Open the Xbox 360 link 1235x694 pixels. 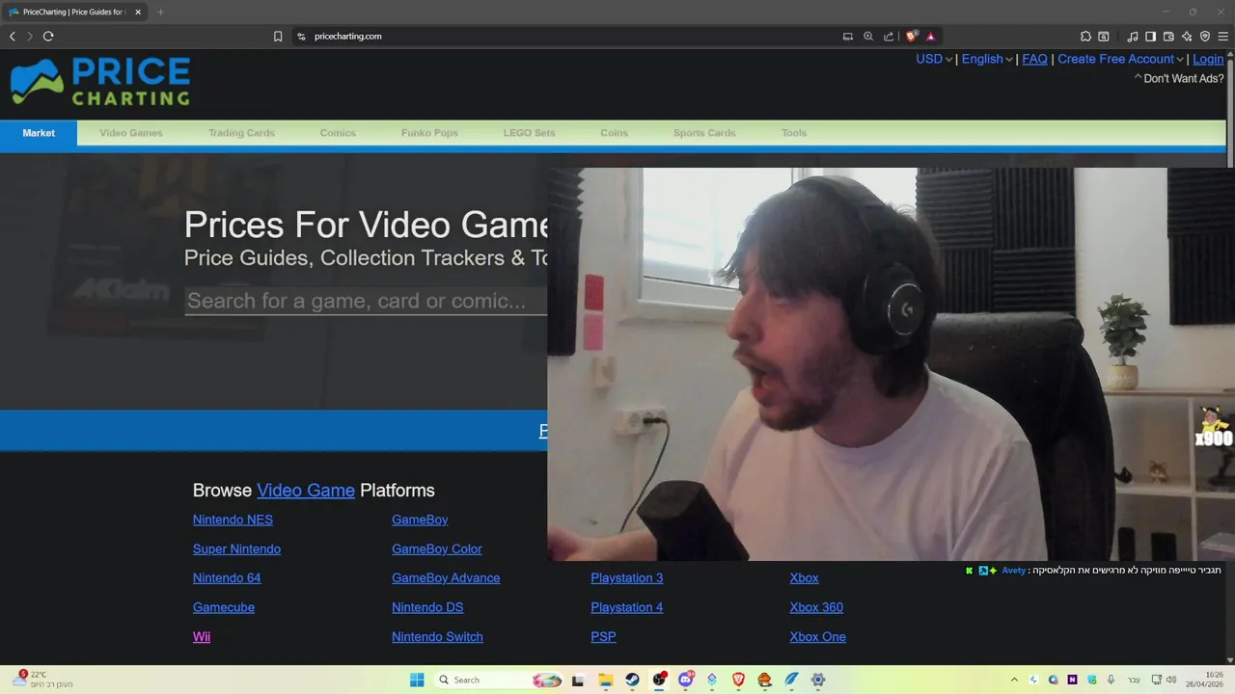click(816, 607)
